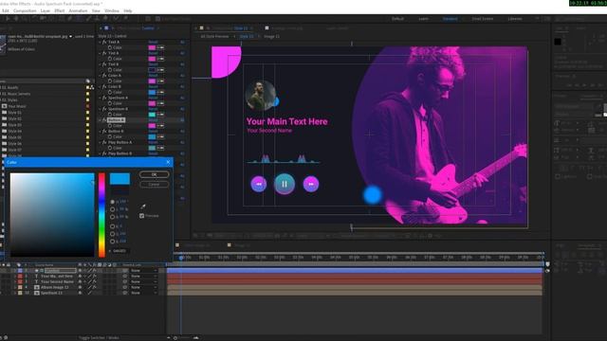The image size is (607, 341).
Task: Select the Zoom tool in the toolbar
Action: [25, 19]
